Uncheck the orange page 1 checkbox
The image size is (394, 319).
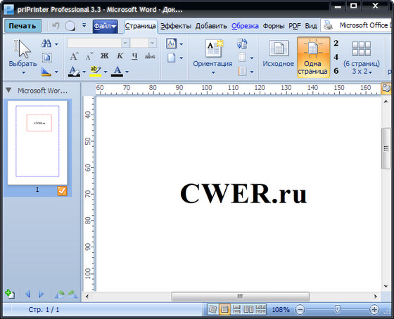pyautogui.click(x=62, y=190)
